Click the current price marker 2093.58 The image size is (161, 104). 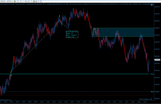coord(157,60)
